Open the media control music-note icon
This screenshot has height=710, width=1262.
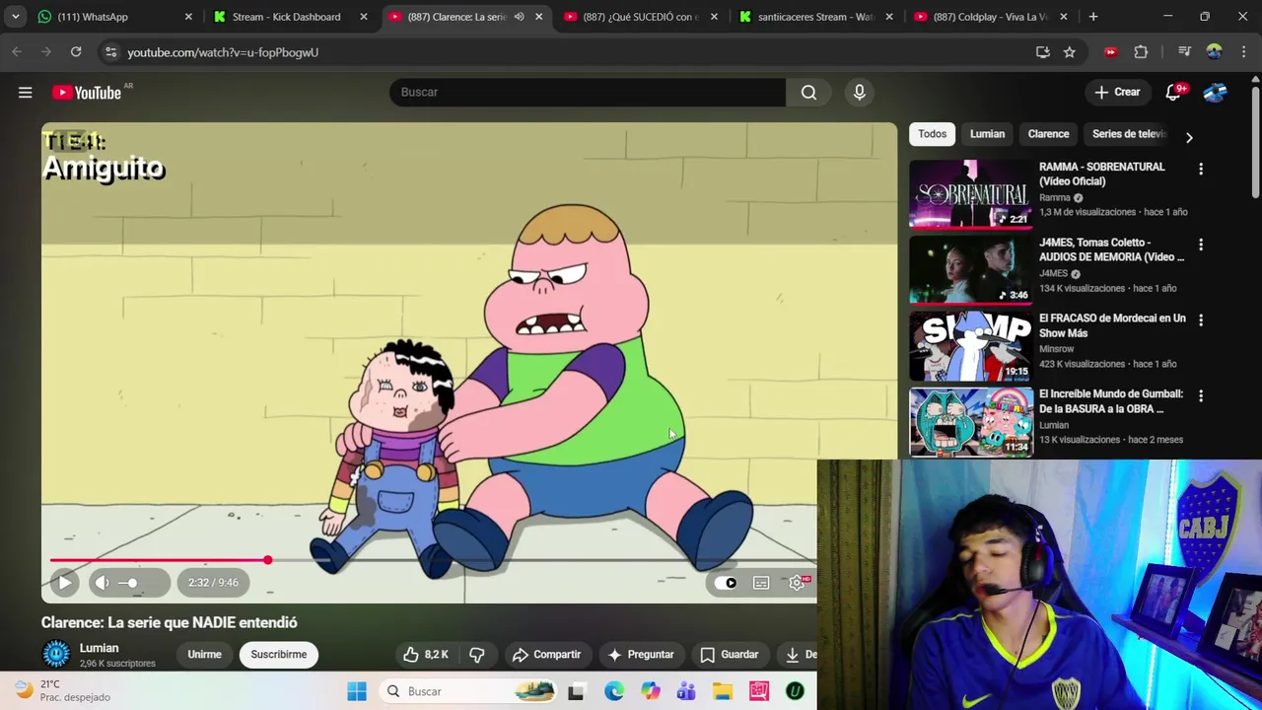click(1185, 52)
